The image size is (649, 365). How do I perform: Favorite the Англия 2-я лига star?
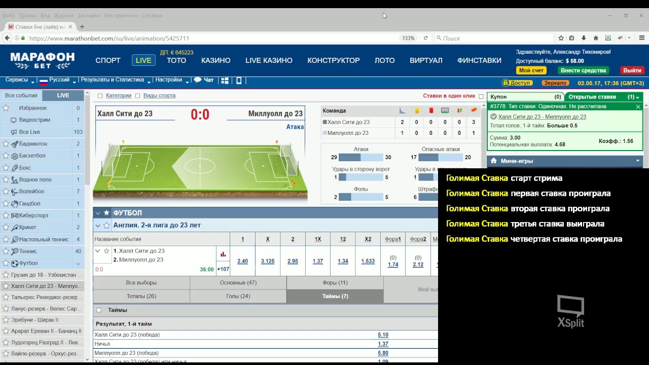[106, 225]
